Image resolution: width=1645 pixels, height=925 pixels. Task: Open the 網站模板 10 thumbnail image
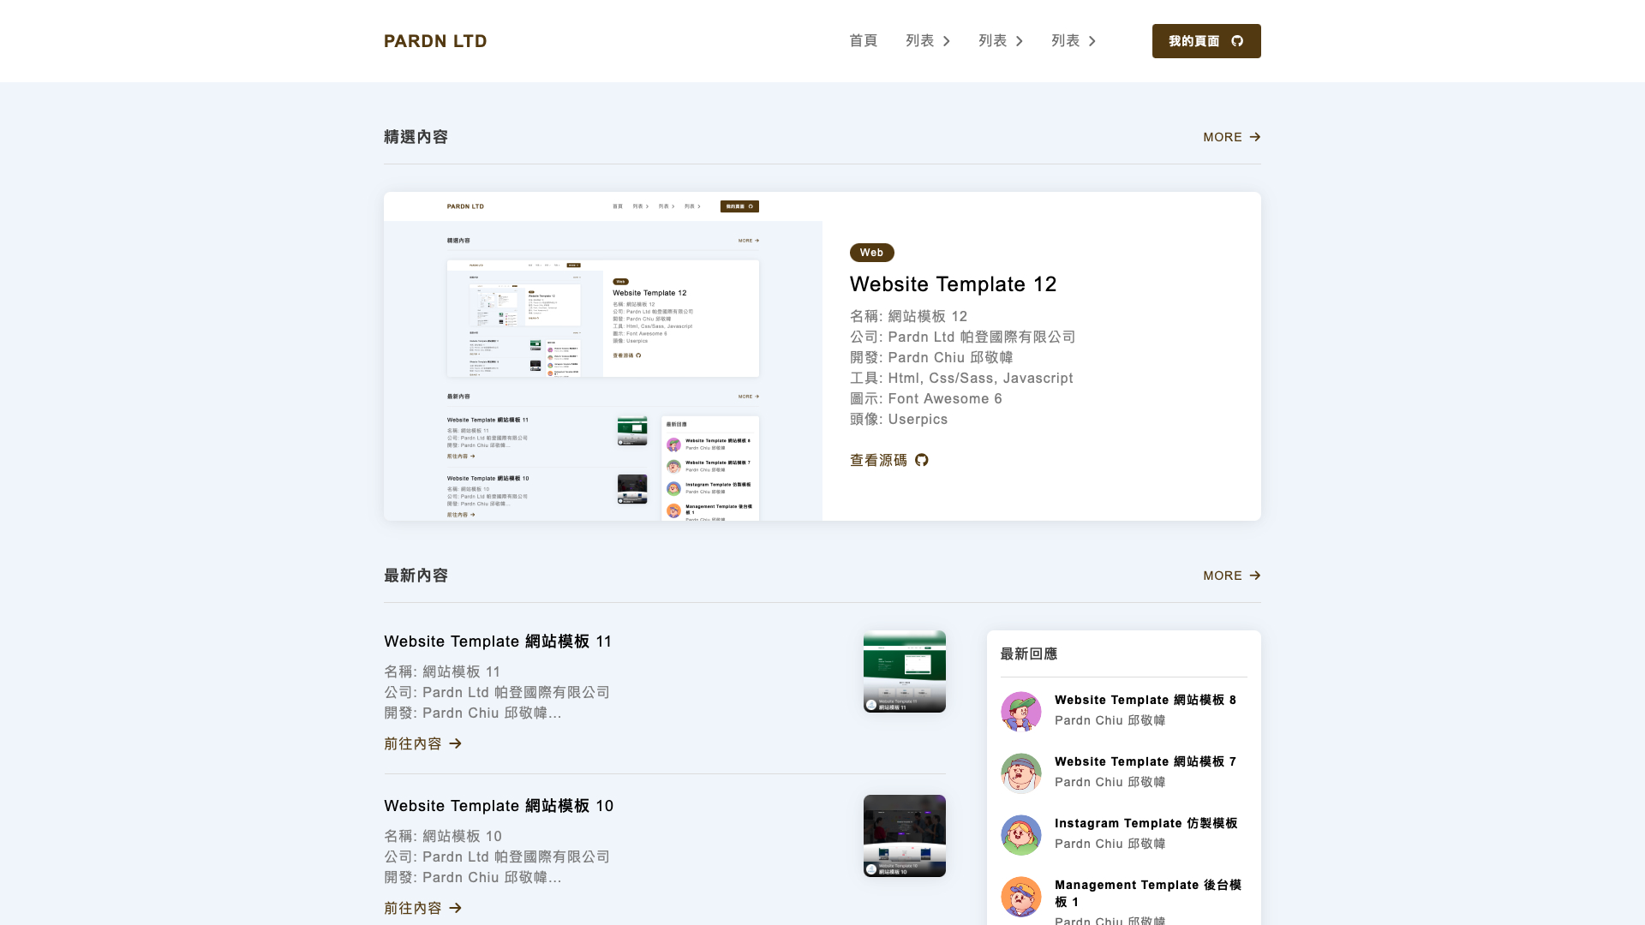point(905,836)
